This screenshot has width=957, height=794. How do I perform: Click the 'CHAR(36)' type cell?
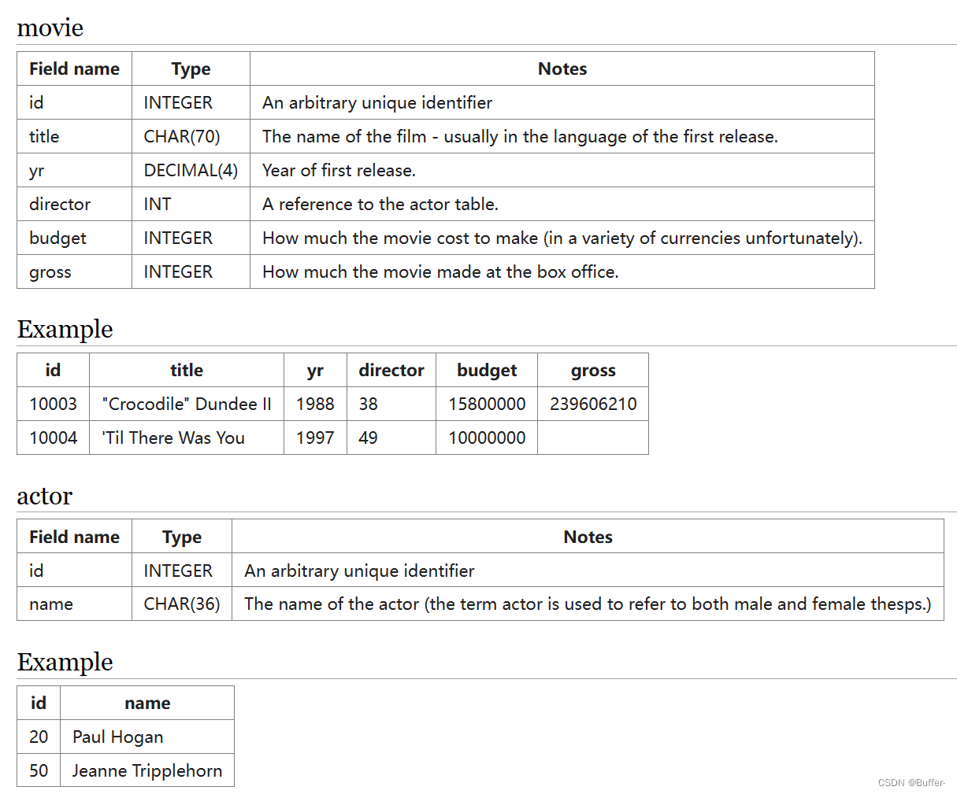[182, 604]
